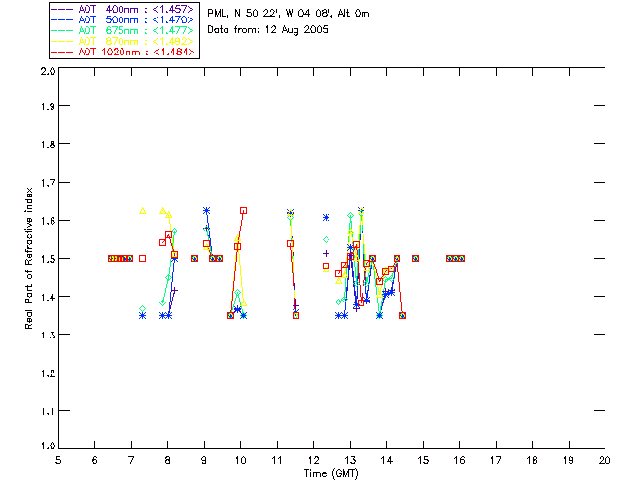The height and width of the screenshot is (498, 622).
Task: Click the y-axis tick label 1.1
Action: [48, 411]
